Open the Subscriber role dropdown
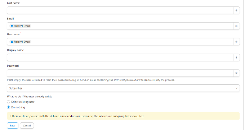The image size is (245, 130). click(x=123, y=88)
